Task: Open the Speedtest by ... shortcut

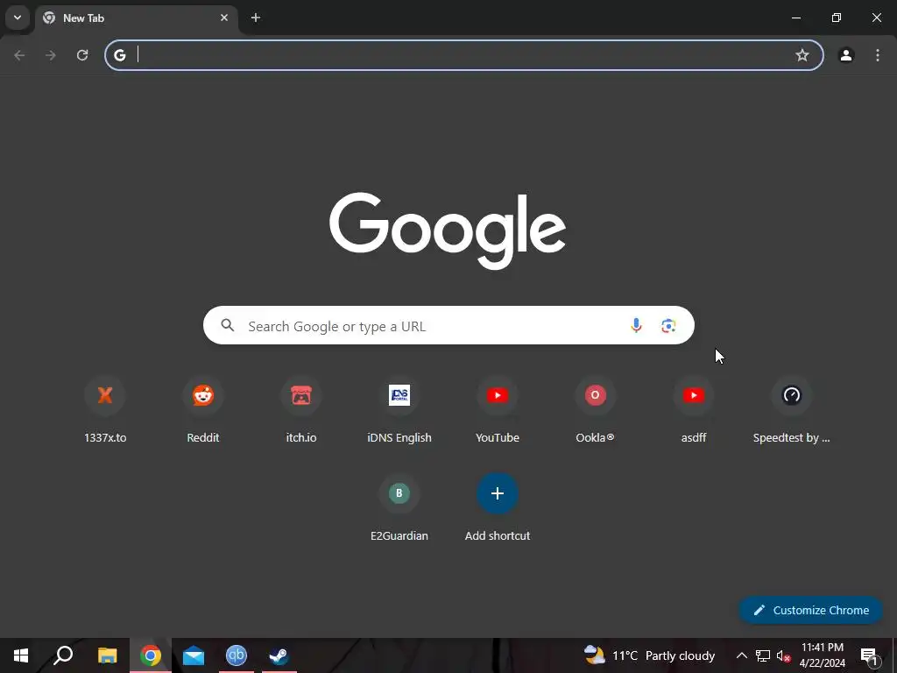Action: pos(792,410)
